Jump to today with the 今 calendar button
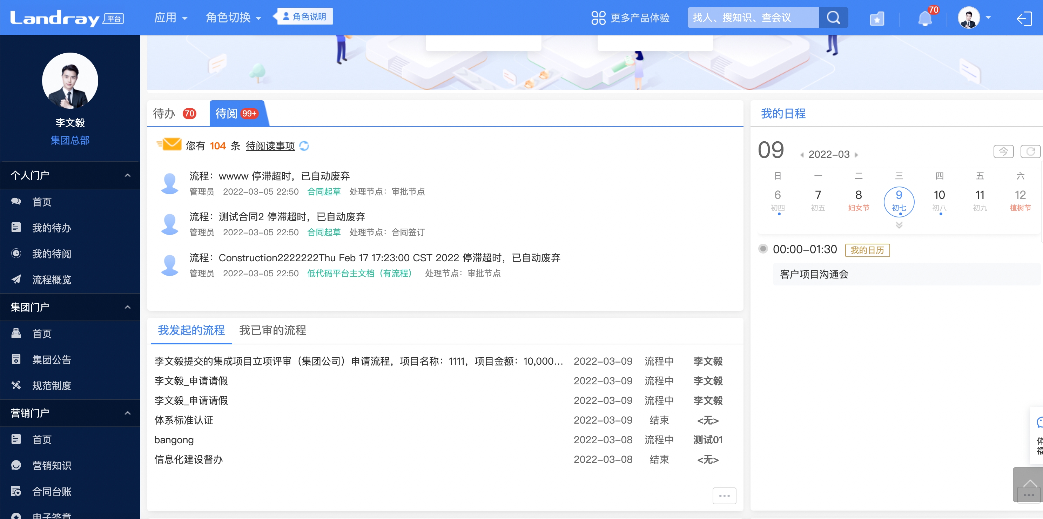1043x519 pixels. click(x=1003, y=151)
